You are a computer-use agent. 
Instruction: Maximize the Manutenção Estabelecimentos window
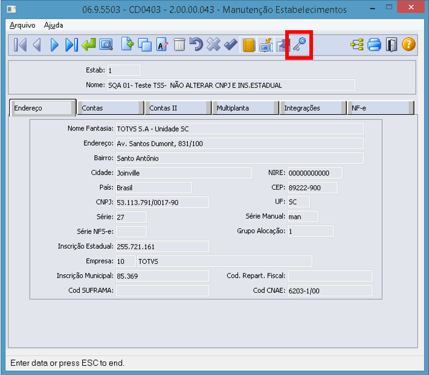[389, 7]
